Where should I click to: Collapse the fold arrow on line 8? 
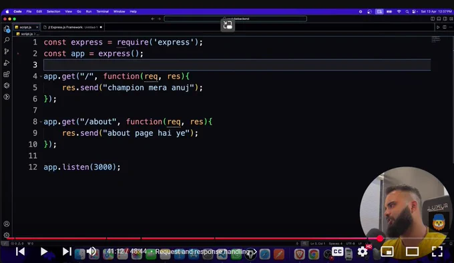[41, 122]
